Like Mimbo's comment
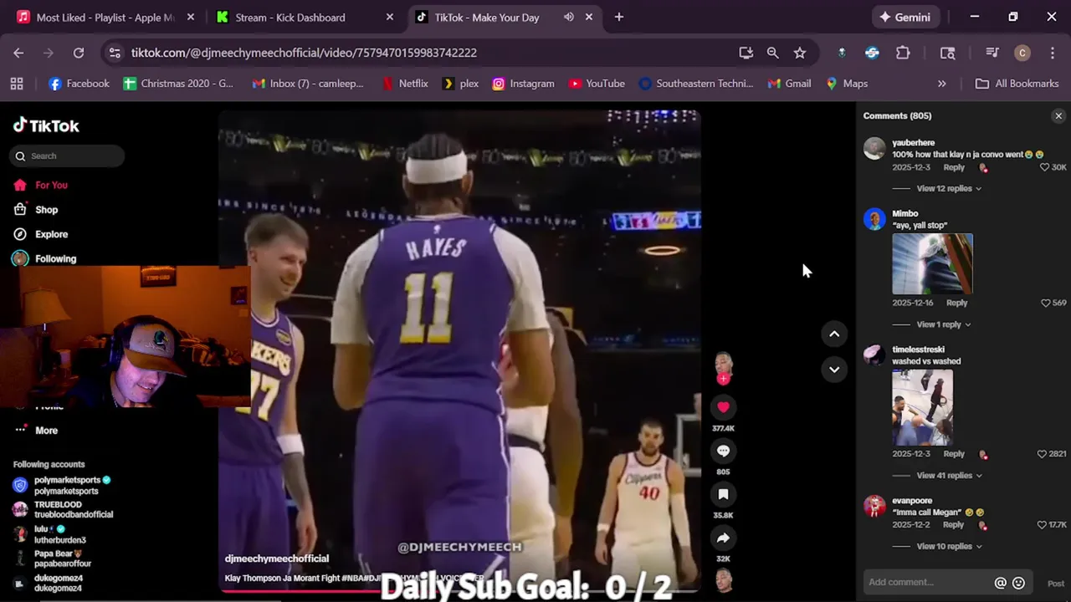This screenshot has height=602, width=1071. pyautogui.click(x=1045, y=303)
